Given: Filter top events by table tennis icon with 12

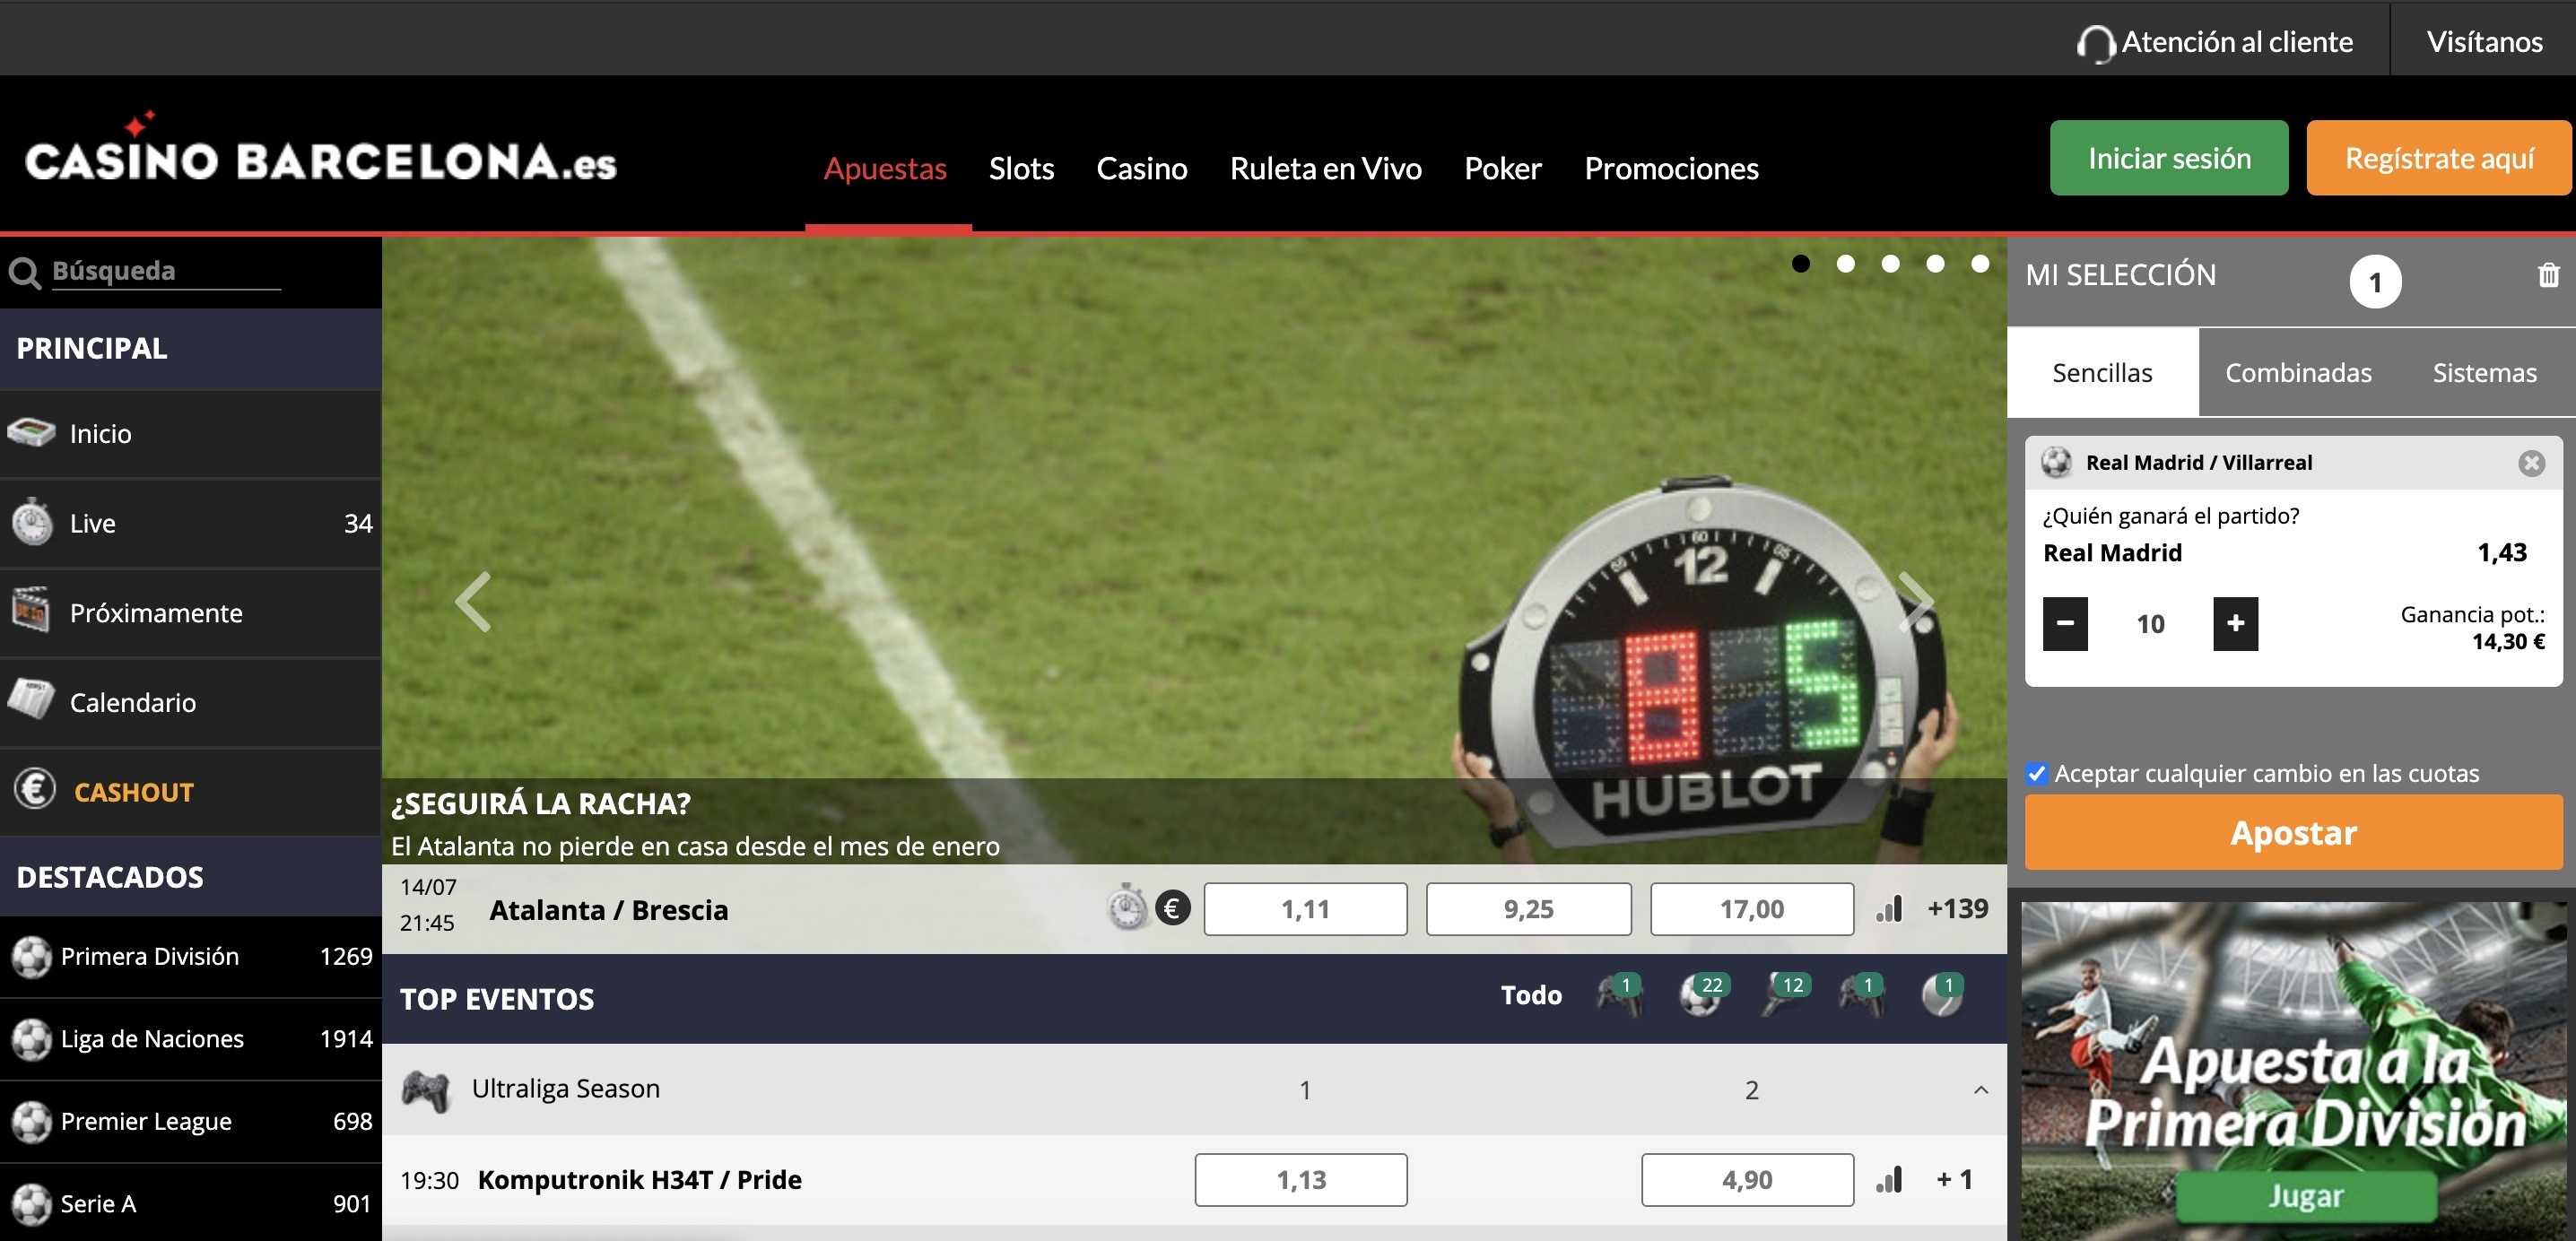Looking at the screenshot, I should [1785, 995].
